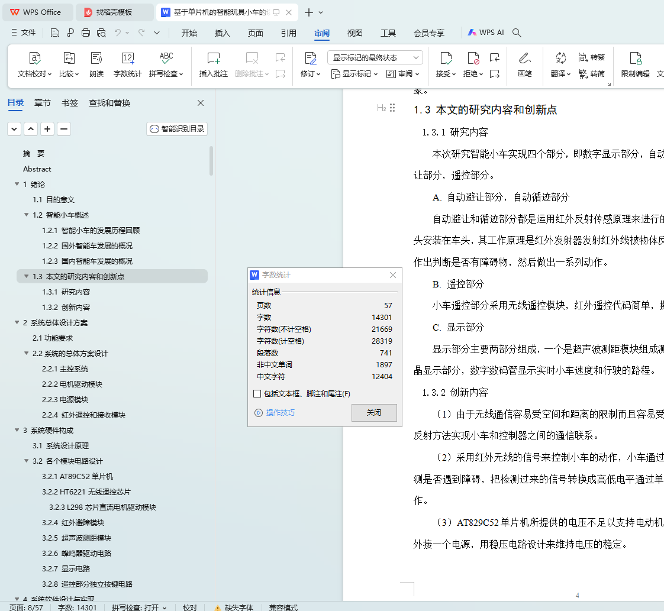Viewport: 664px width, 611px height.
Task: Collapse the 1.2 智能小车概述 node
Action: point(26,215)
